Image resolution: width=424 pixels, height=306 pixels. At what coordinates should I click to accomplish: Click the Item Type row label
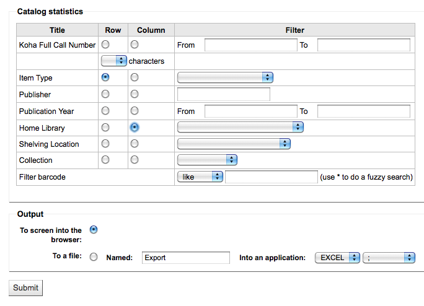pos(36,78)
